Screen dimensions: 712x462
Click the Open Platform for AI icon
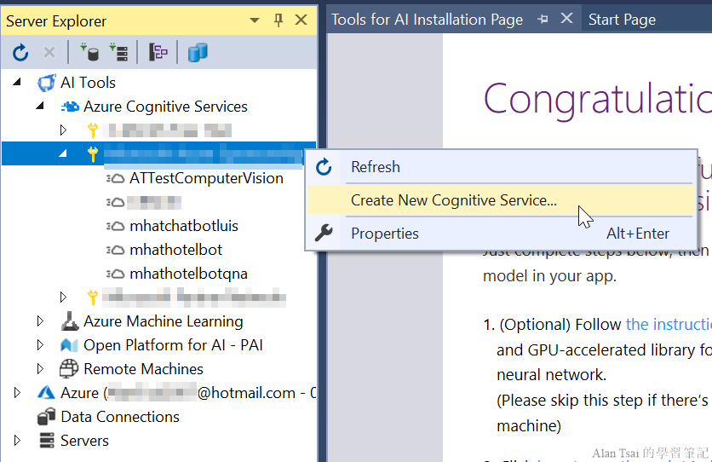click(70, 345)
